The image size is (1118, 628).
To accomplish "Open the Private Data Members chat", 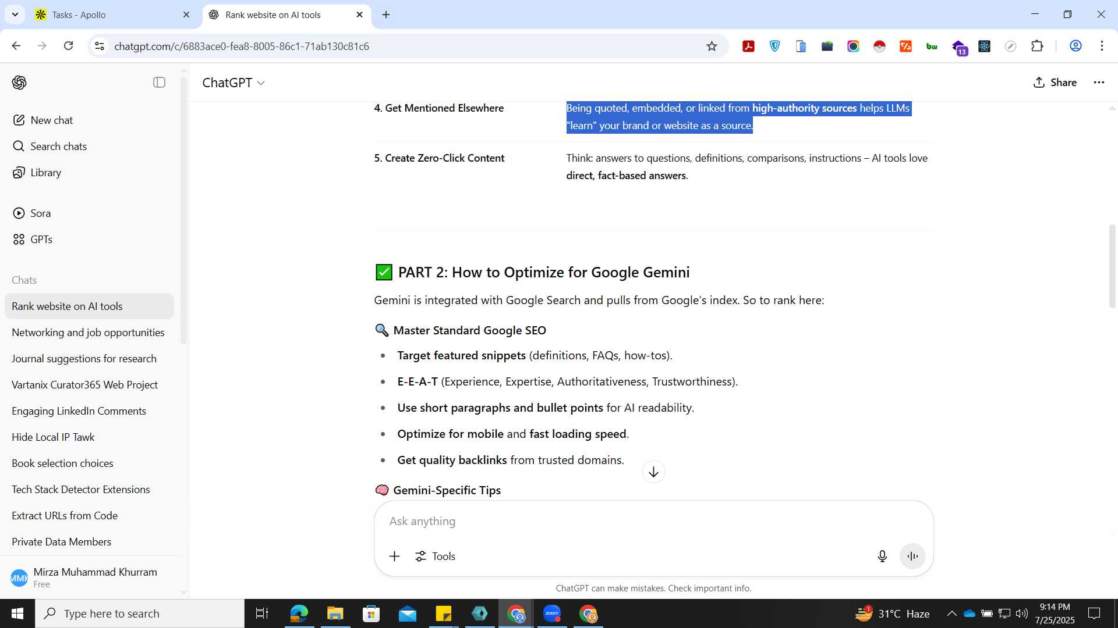I will pyautogui.click(x=89, y=542).
